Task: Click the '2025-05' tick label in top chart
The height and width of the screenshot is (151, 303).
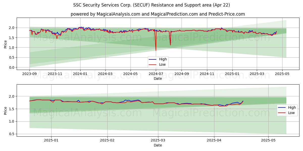Action: 282,74
